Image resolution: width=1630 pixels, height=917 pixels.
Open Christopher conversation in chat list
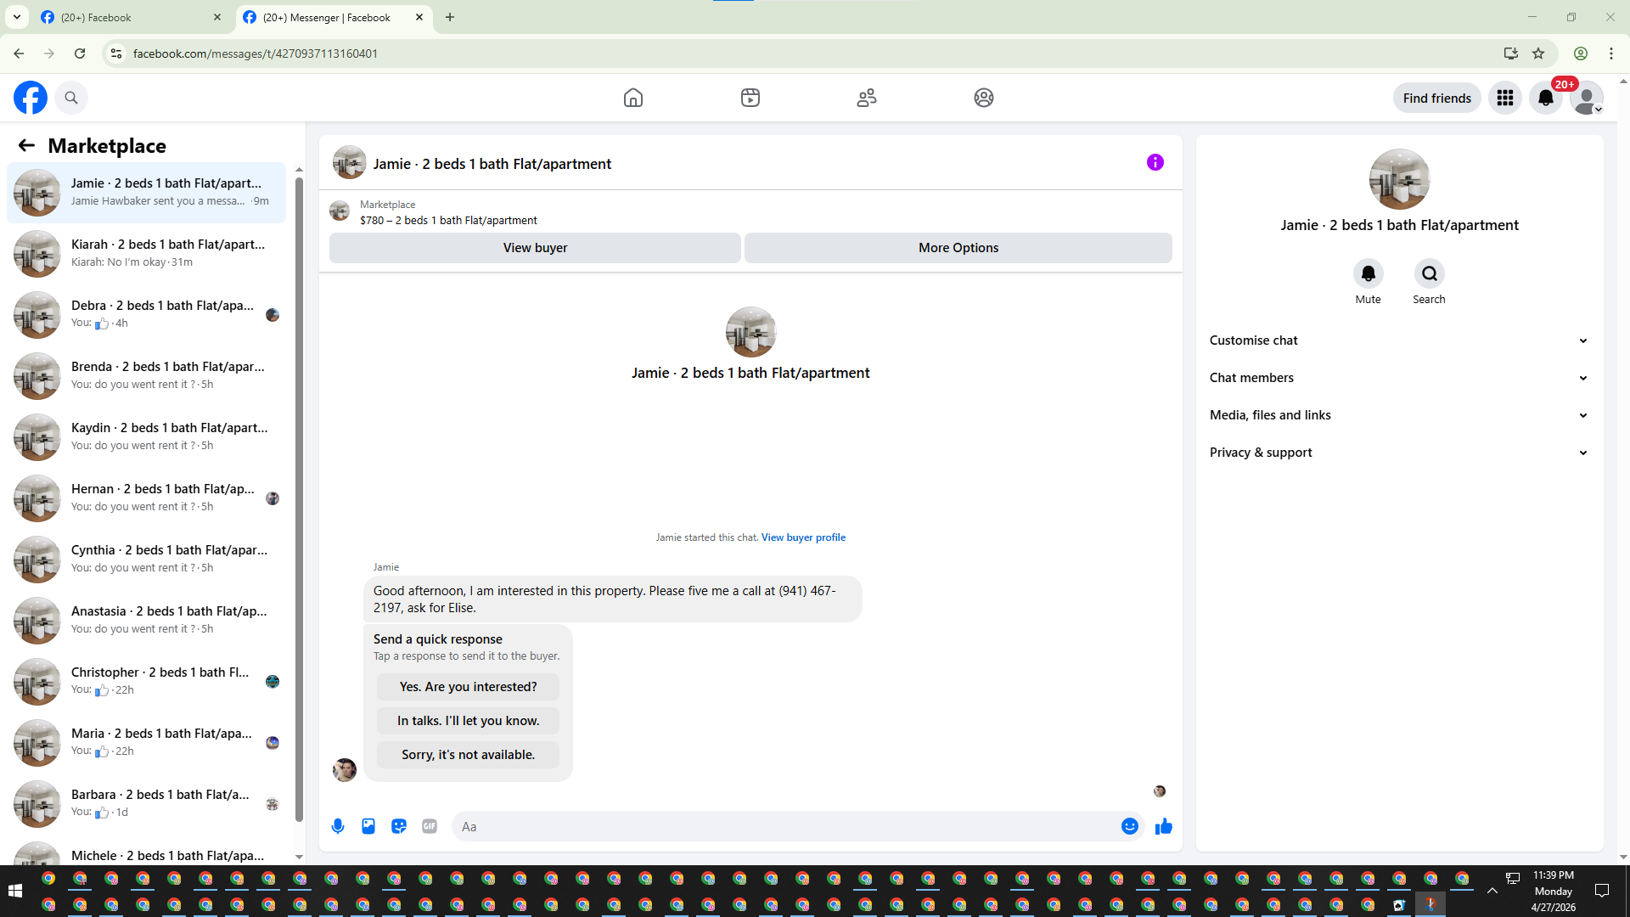[147, 681]
